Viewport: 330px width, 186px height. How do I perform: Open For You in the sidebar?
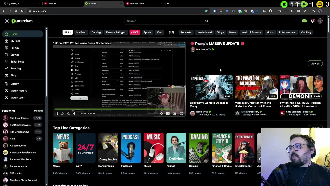[x=23, y=48]
